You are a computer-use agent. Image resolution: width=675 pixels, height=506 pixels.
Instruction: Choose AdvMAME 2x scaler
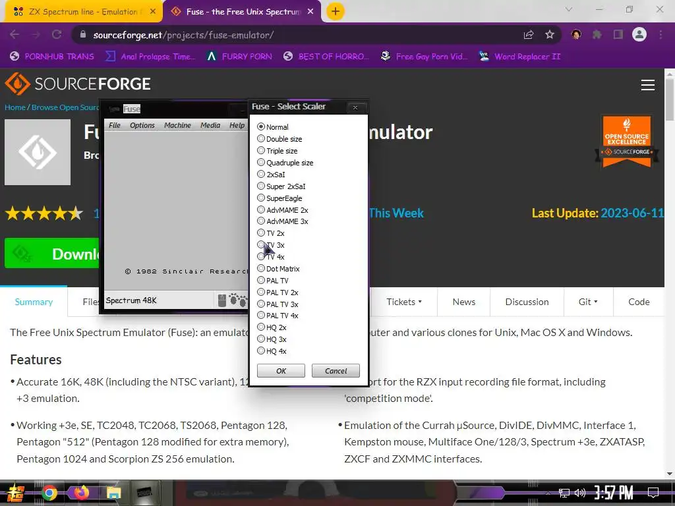click(x=261, y=210)
